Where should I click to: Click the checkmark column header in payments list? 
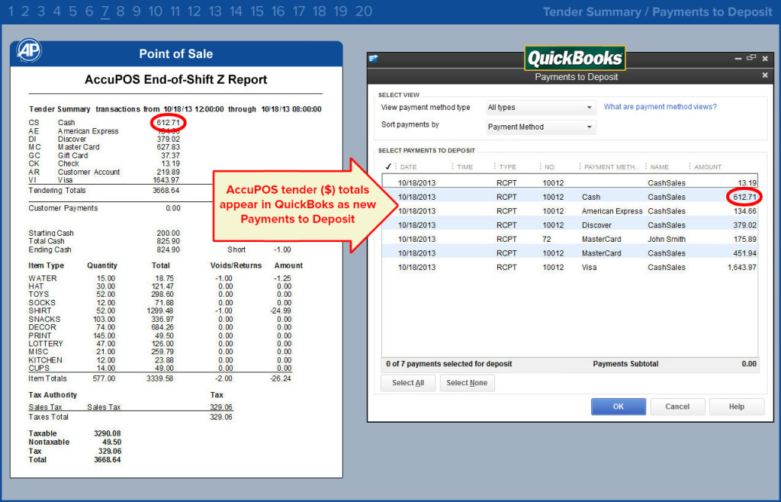(388, 167)
